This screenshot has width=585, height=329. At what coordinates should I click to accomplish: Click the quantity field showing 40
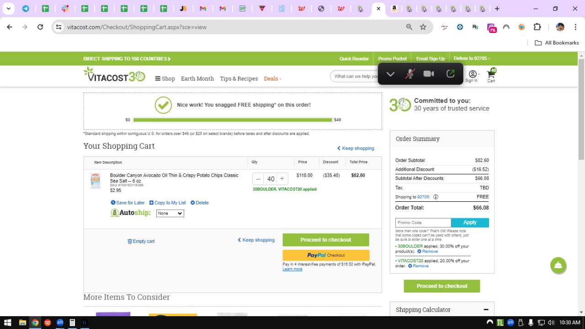[271, 179]
